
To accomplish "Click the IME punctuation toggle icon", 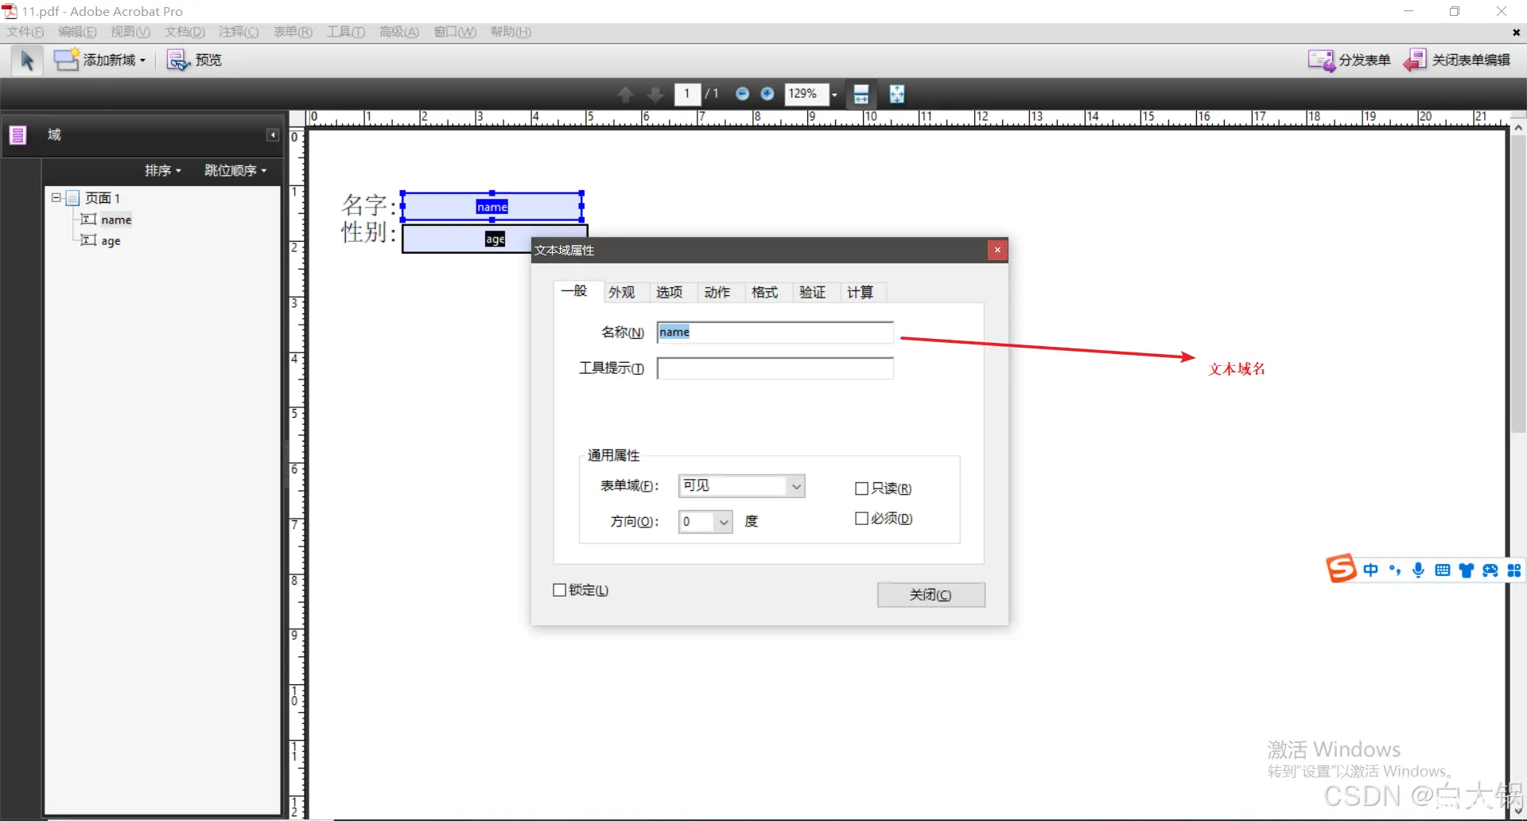I will 1395,570.
